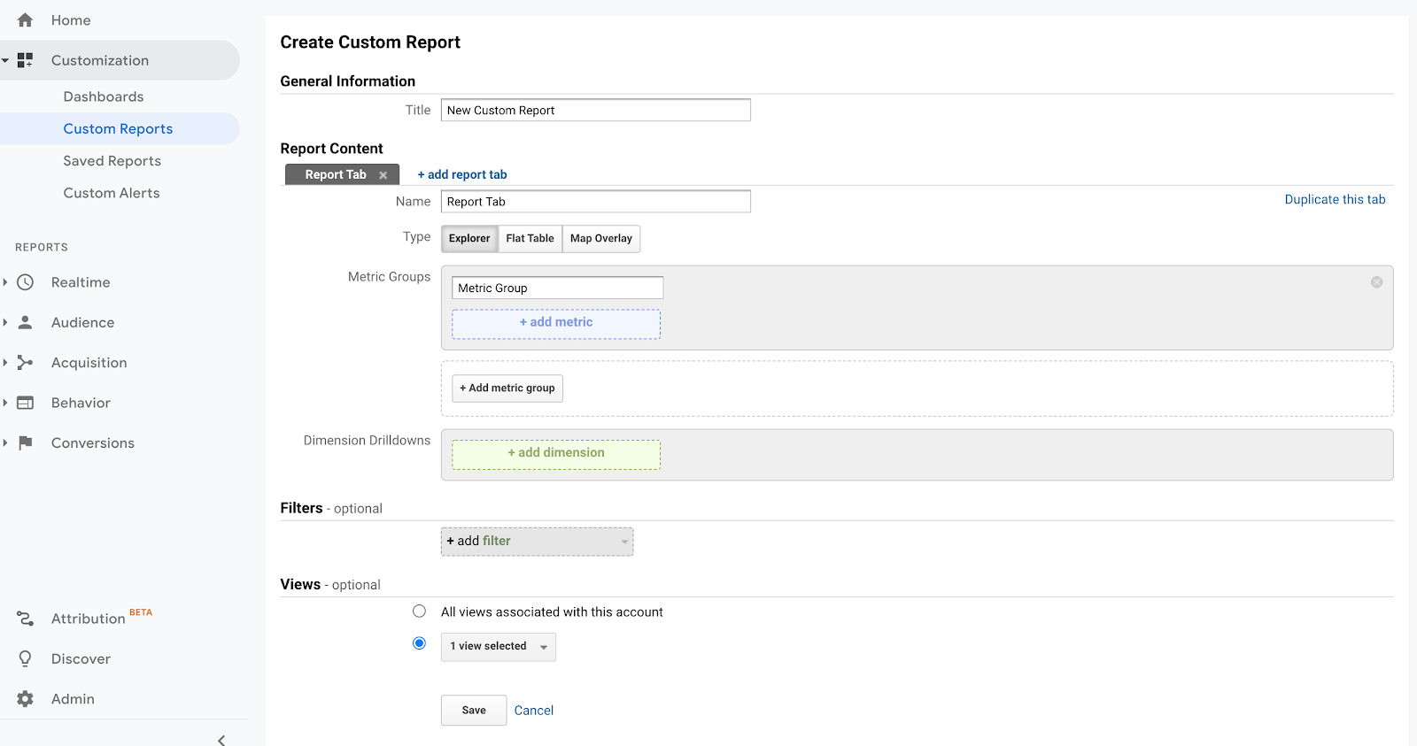Open the Attribution BETA item

point(102,618)
